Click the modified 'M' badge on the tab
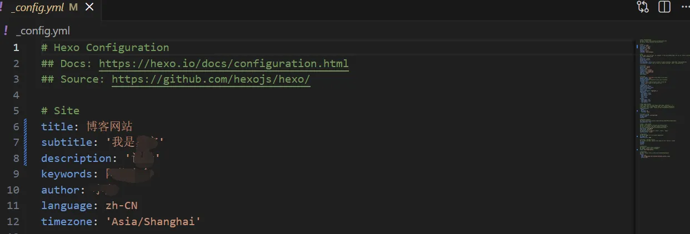 pos(73,7)
